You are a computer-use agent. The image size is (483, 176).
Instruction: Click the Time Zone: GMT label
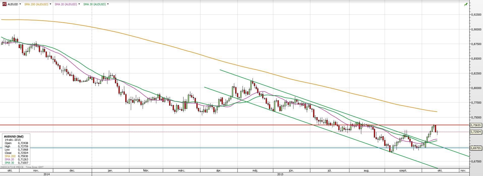point(35,167)
